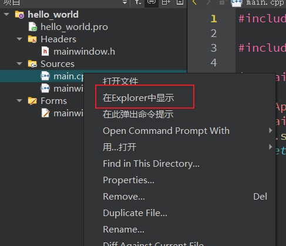Choose Diff Against Current File entry
The height and width of the screenshot is (246, 286).
(153, 244)
